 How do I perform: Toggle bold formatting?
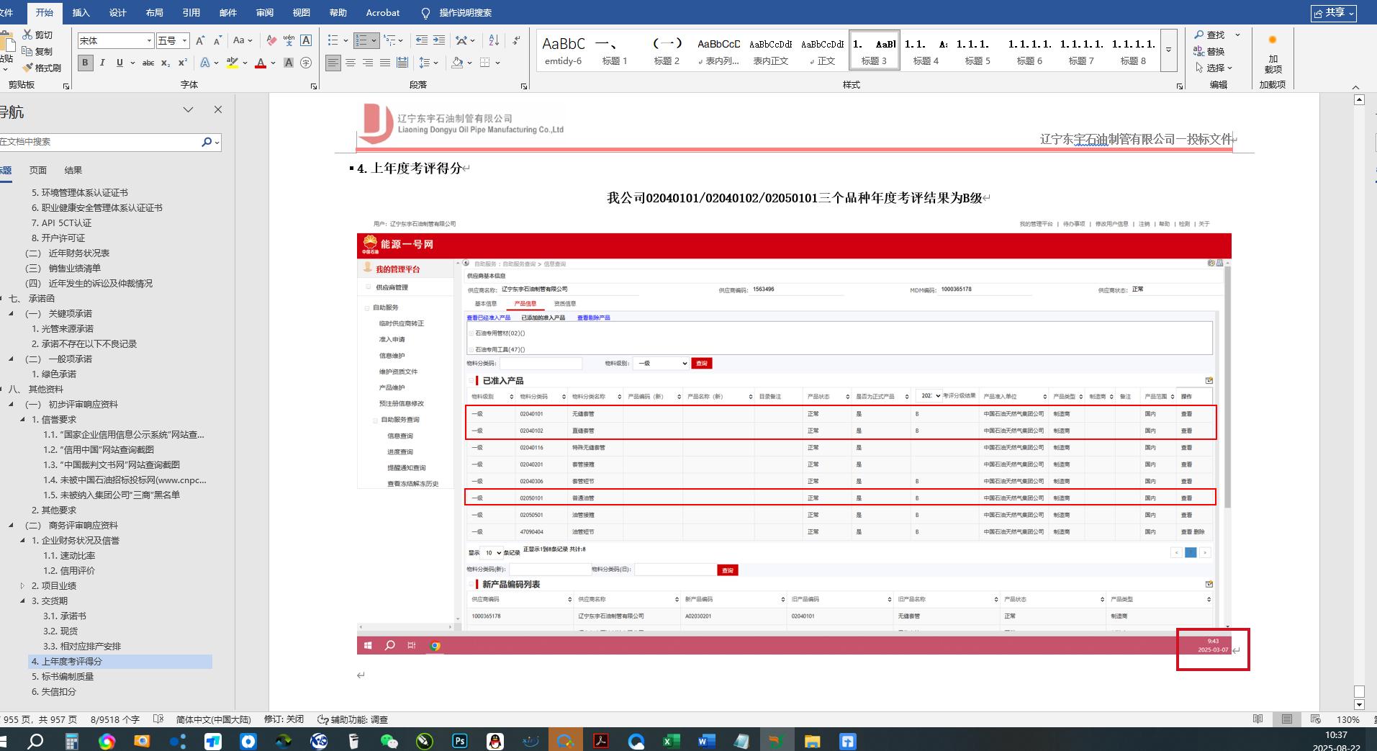point(85,63)
